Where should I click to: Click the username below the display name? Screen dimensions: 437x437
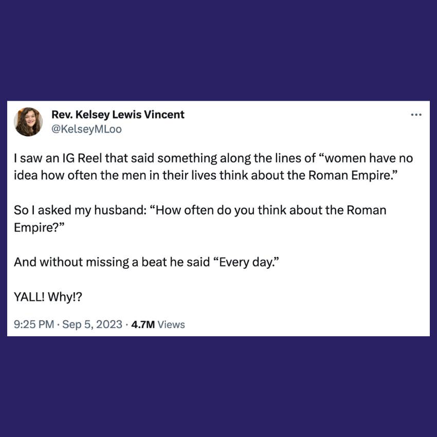(x=87, y=129)
